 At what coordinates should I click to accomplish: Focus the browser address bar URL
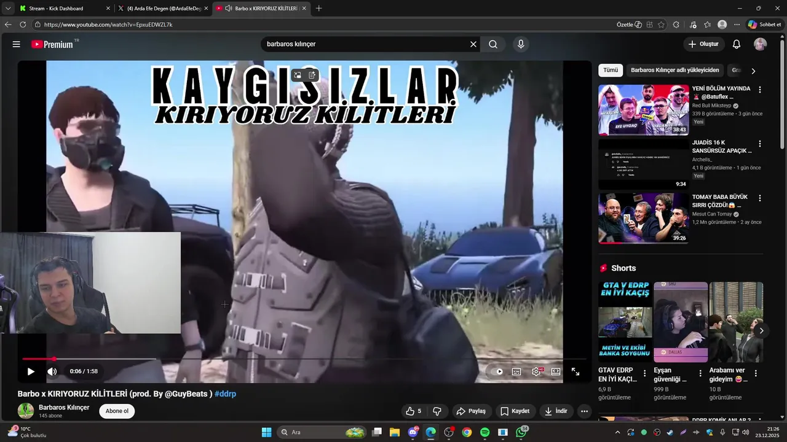108,25
